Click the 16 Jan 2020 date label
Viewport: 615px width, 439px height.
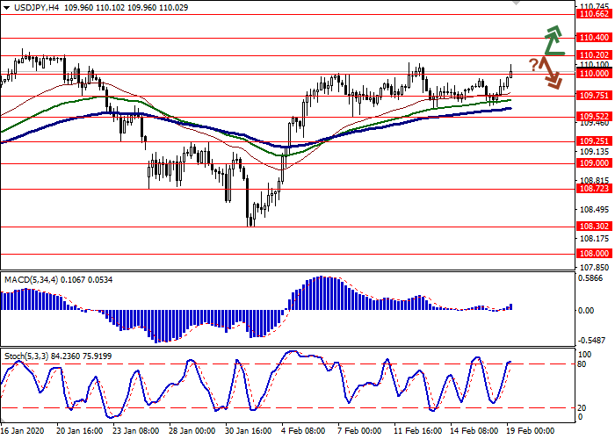coord(24,431)
